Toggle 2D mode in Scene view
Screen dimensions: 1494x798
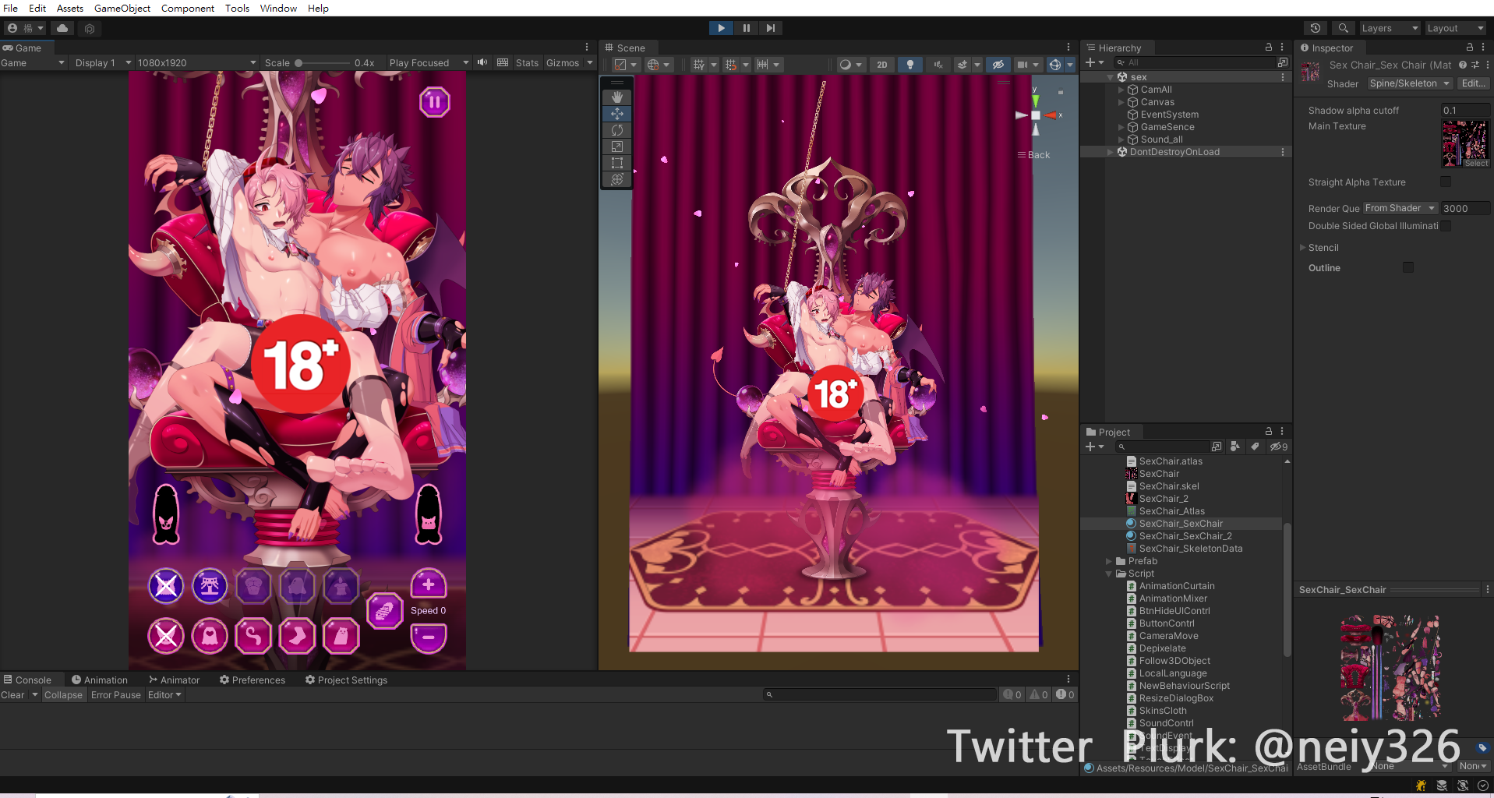(881, 65)
